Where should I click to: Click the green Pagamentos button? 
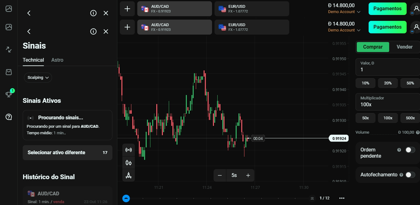click(387, 9)
